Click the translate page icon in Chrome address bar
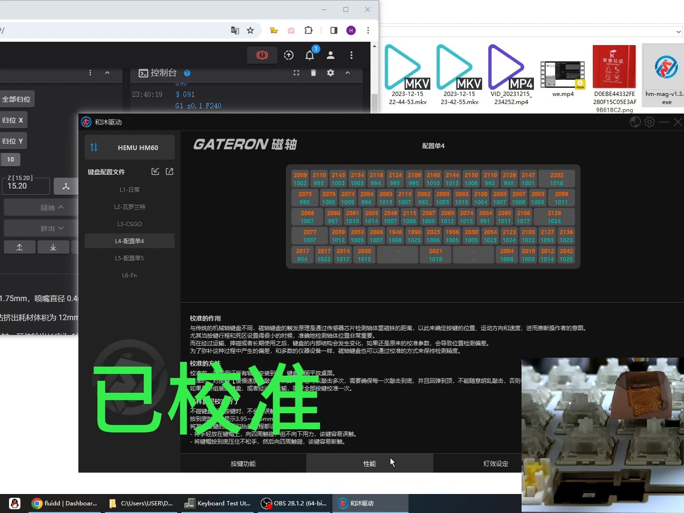 [x=235, y=30]
